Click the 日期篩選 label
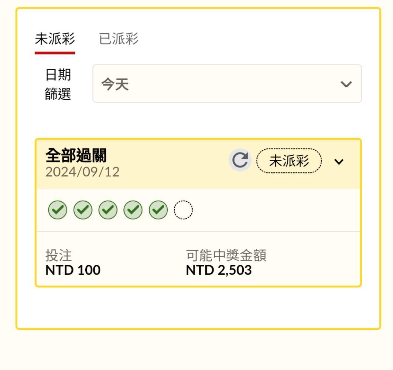This screenshot has width=393, height=370. point(58,84)
